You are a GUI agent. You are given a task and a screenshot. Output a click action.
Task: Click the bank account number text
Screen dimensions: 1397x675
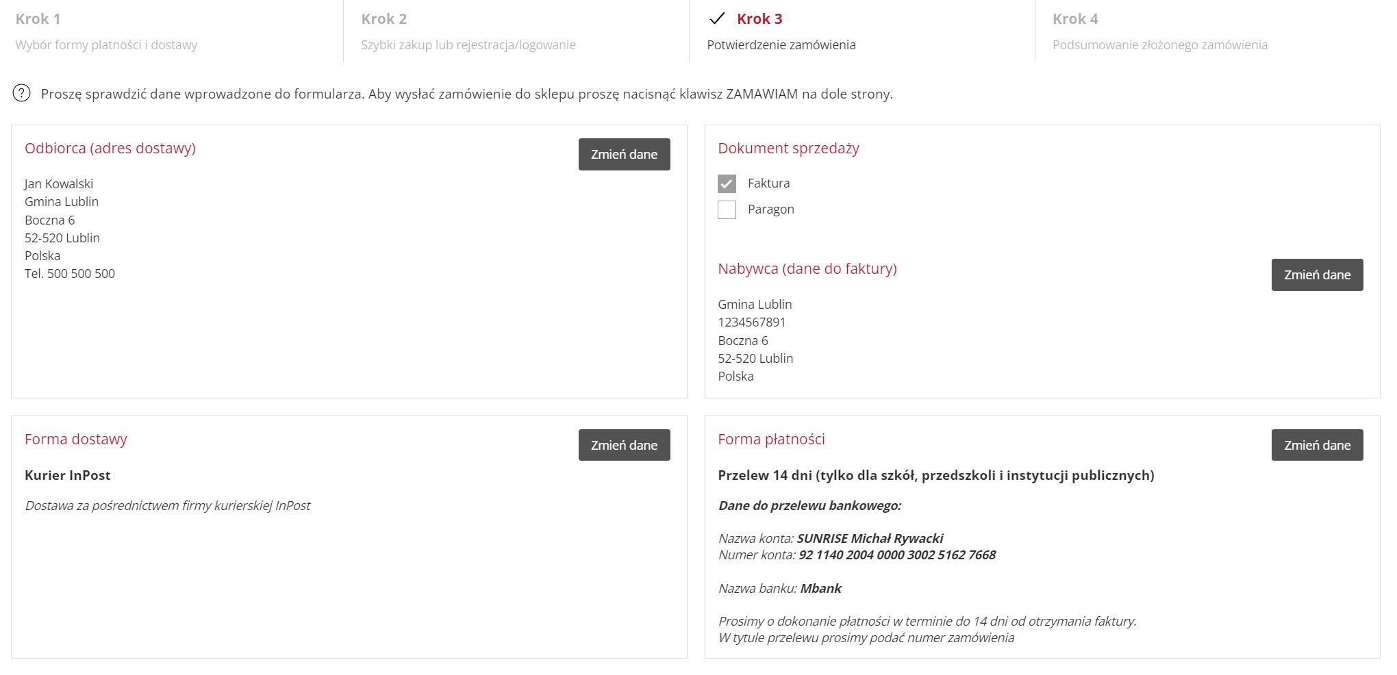897,555
